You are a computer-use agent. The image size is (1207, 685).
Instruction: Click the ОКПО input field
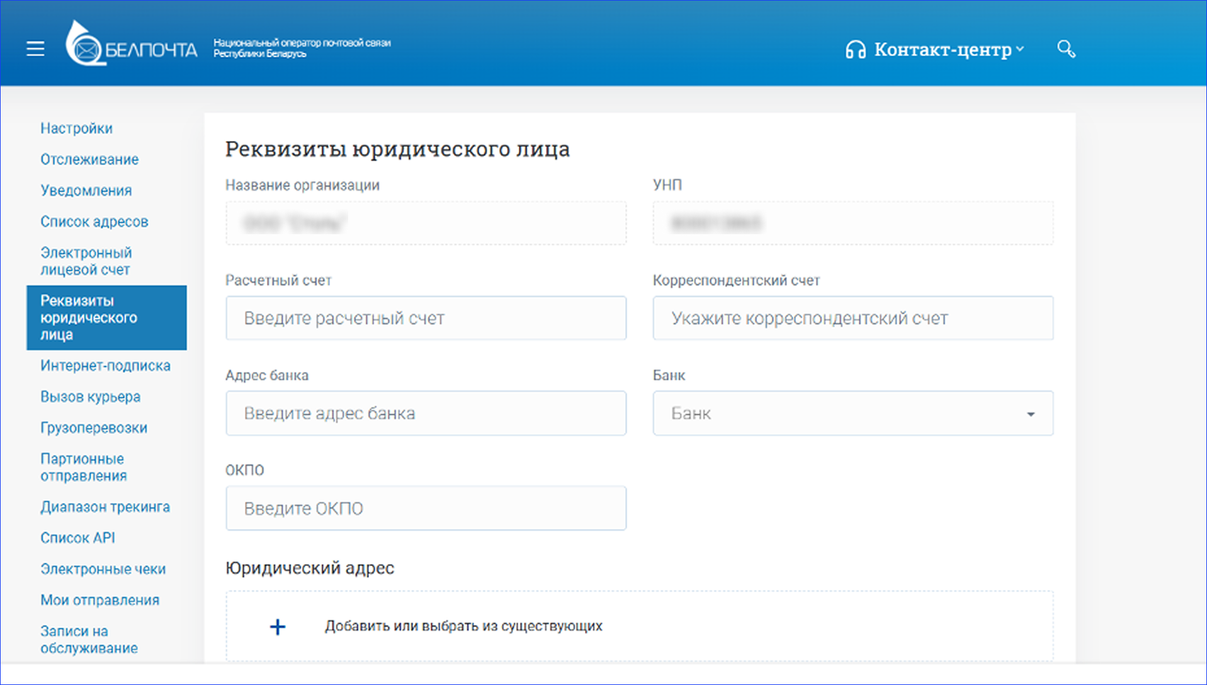click(426, 508)
